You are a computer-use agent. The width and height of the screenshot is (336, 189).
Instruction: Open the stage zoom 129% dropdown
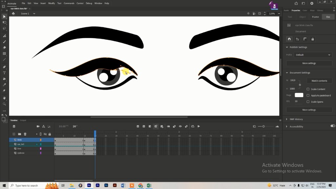pyautogui.click(x=279, y=13)
